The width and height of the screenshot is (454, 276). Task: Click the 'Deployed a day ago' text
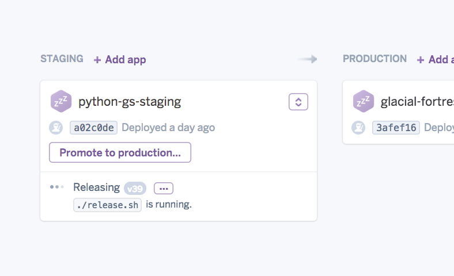168,128
